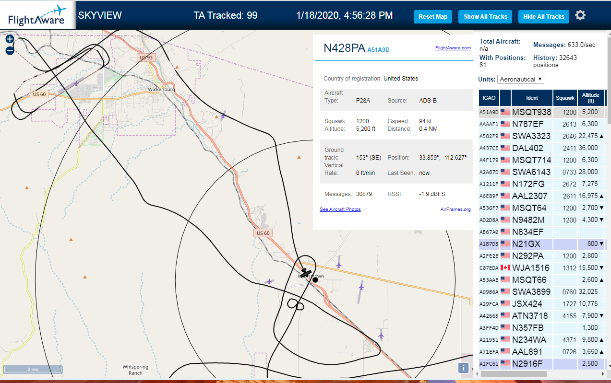Select the SWA6143 aircraft row
The width and height of the screenshot is (611, 383).
(542, 172)
